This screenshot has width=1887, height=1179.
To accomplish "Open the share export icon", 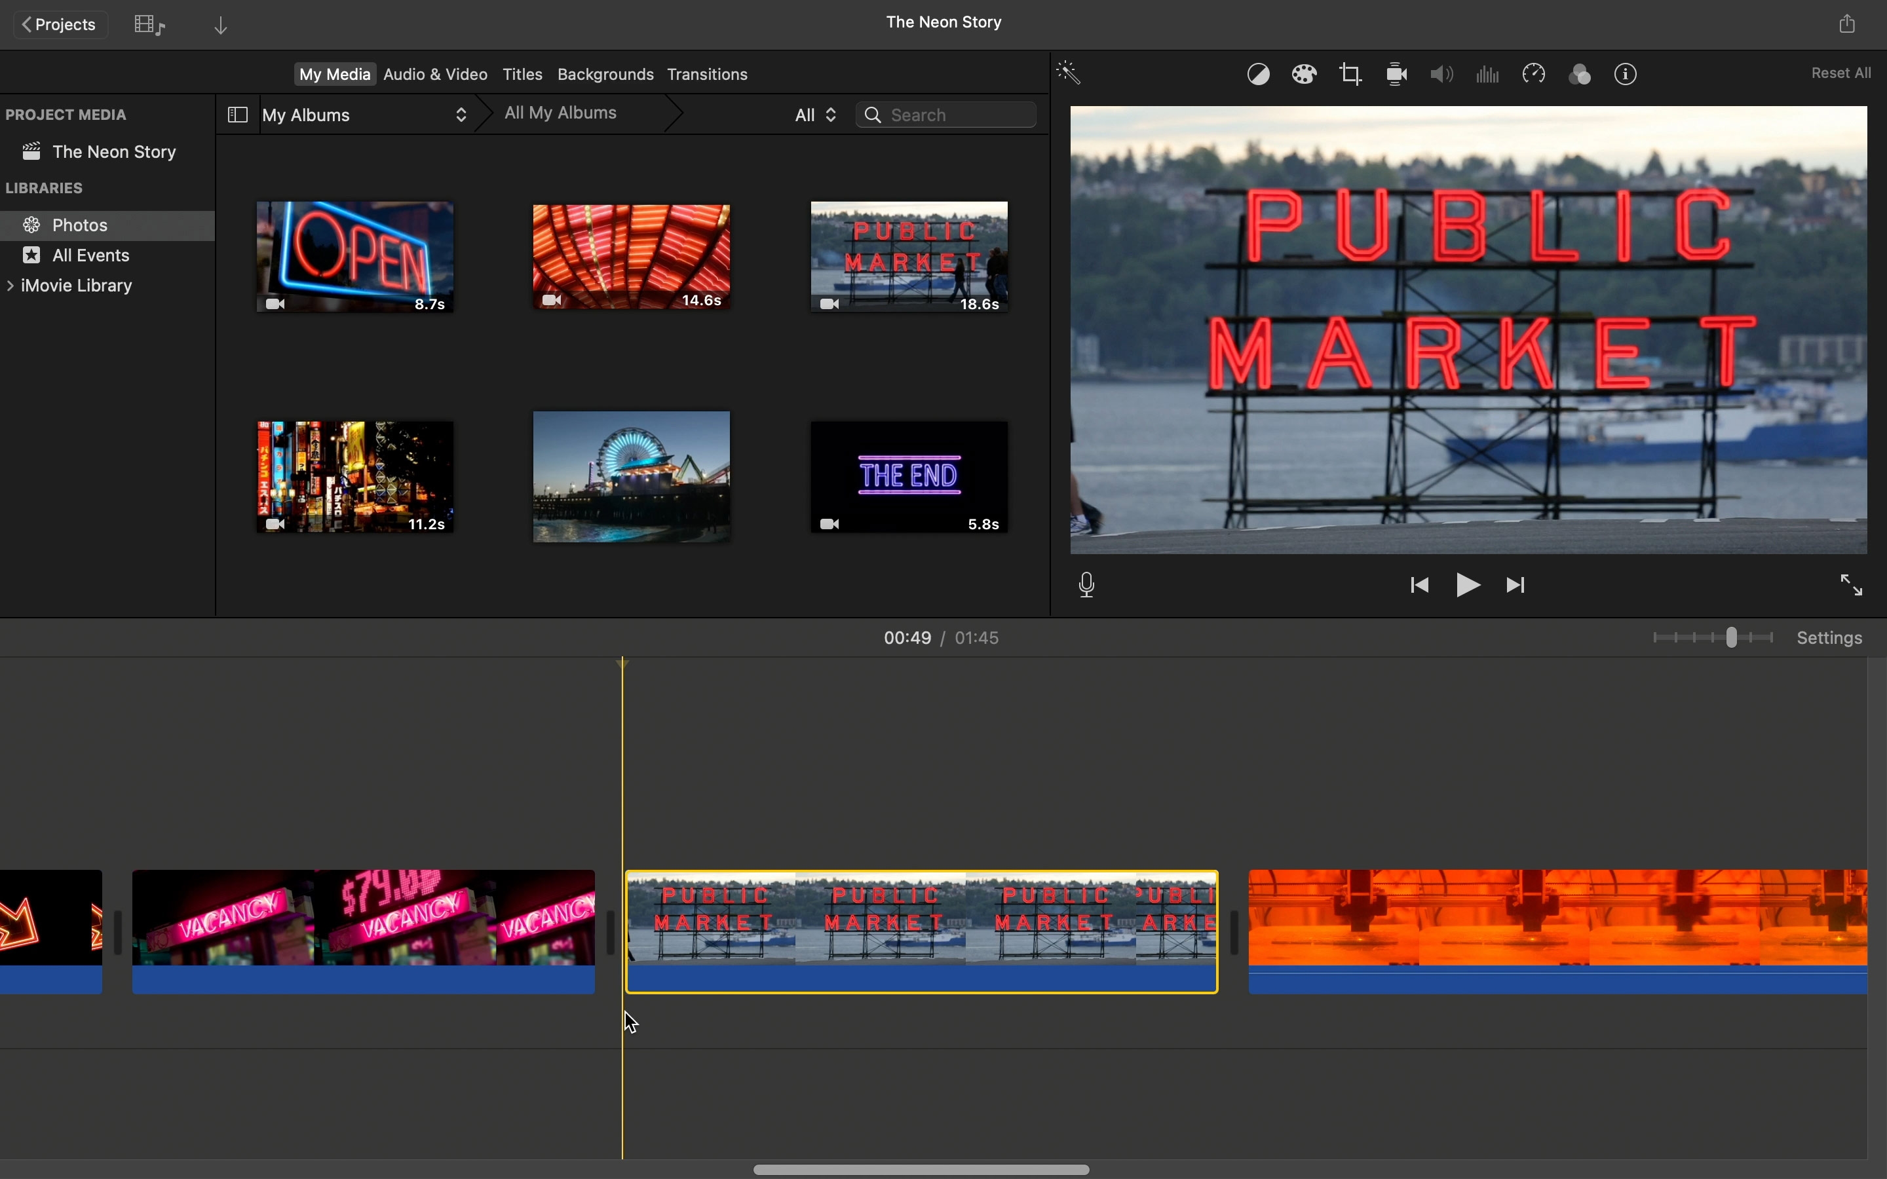I will [x=1847, y=24].
